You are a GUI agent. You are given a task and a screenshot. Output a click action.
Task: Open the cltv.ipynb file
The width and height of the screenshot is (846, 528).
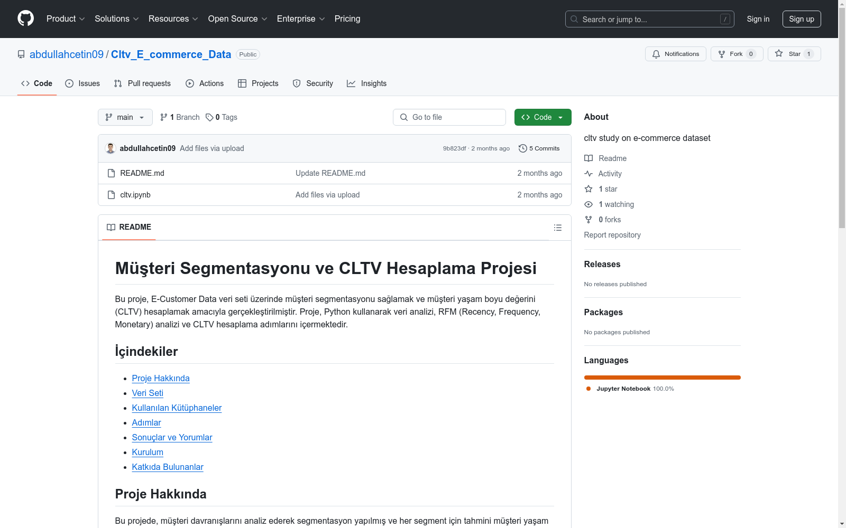click(x=135, y=195)
